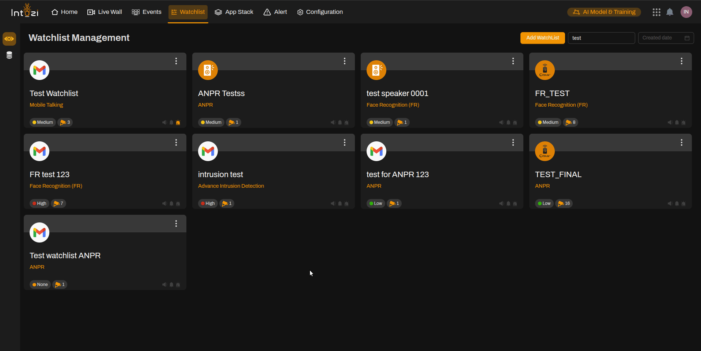The image size is (701, 351).
Task: Open notifications bell in top right
Action: click(x=670, y=12)
